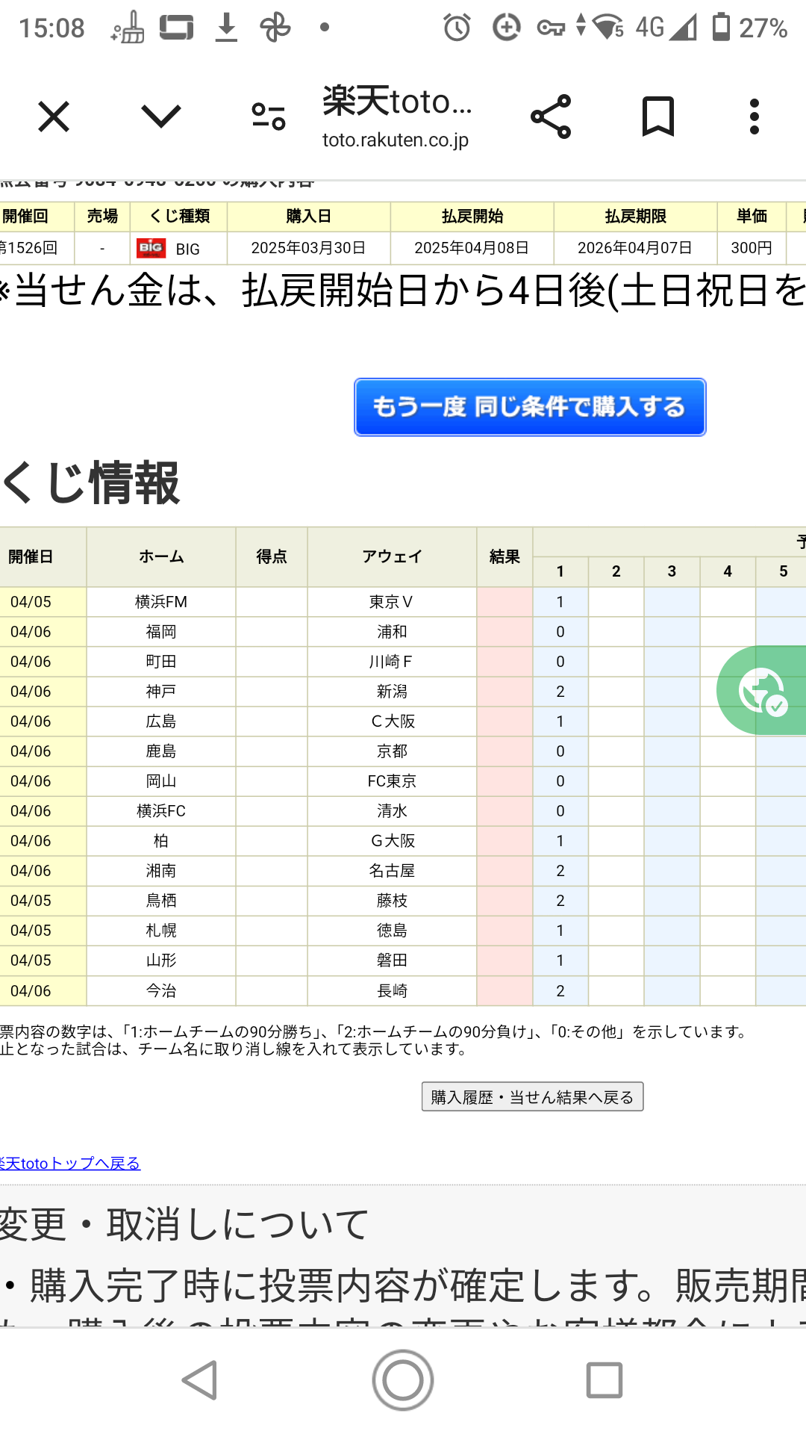Tap the alarm icon in status bar

tap(457, 28)
